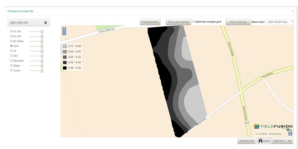Viewport: 298px width, 149px height.
Task: Zoom out with the map minus button
Action: [64, 33]
